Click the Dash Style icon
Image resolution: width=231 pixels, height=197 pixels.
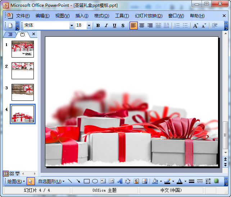tap(200, 181)
